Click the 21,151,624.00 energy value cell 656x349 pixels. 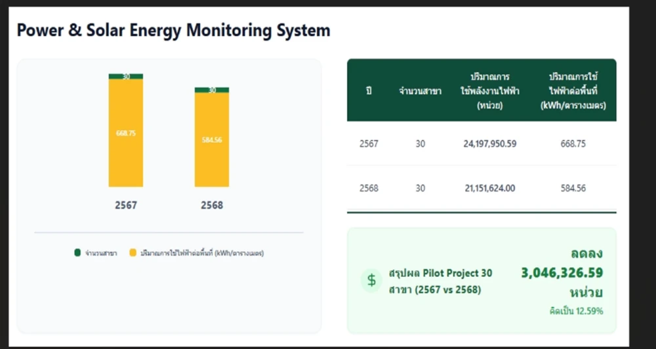point(490,188)
